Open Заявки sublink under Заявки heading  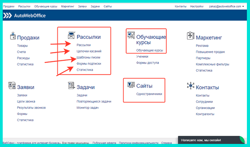tap(22, 95)
